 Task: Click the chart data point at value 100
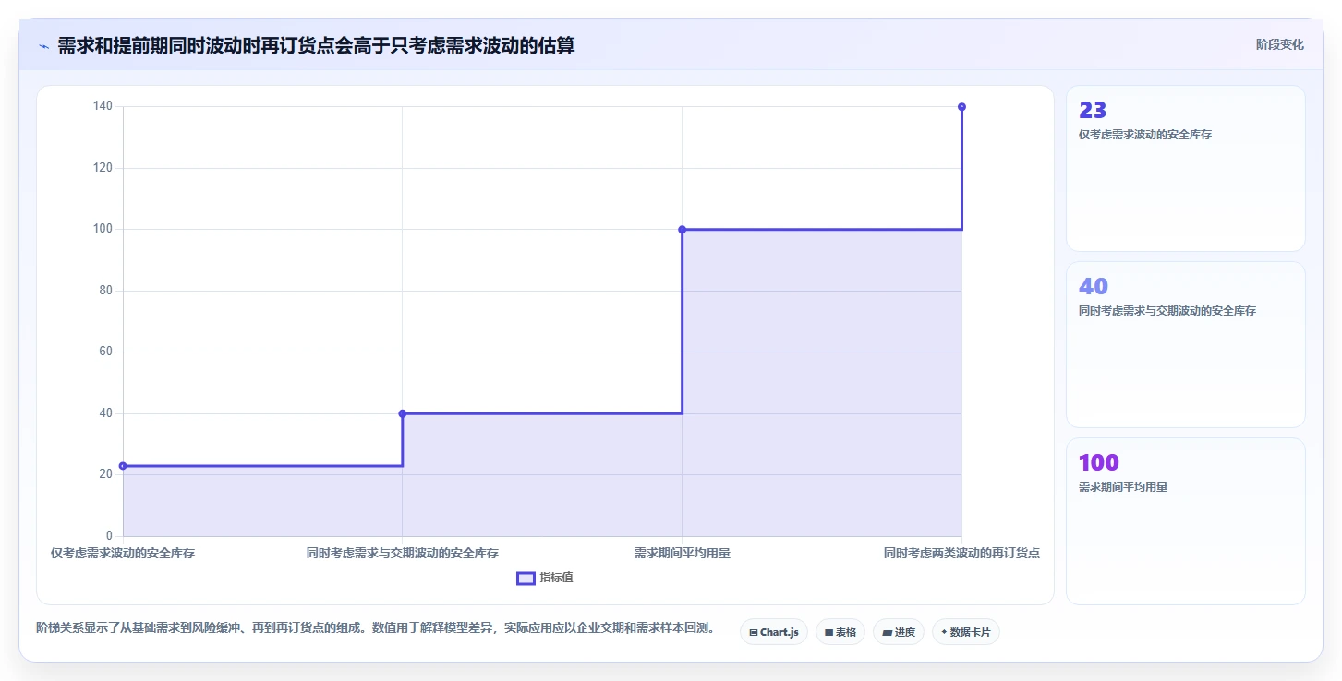[682, 230]
